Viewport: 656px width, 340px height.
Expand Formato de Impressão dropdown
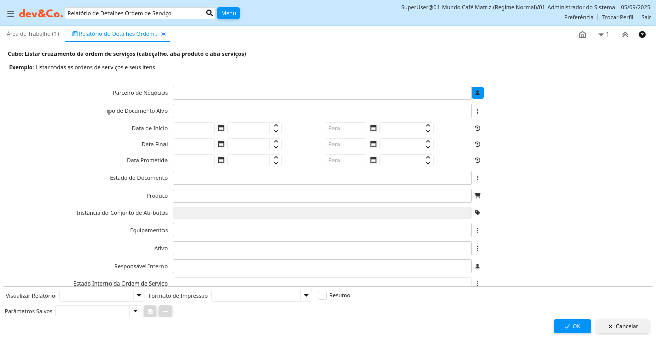point(306,296)
